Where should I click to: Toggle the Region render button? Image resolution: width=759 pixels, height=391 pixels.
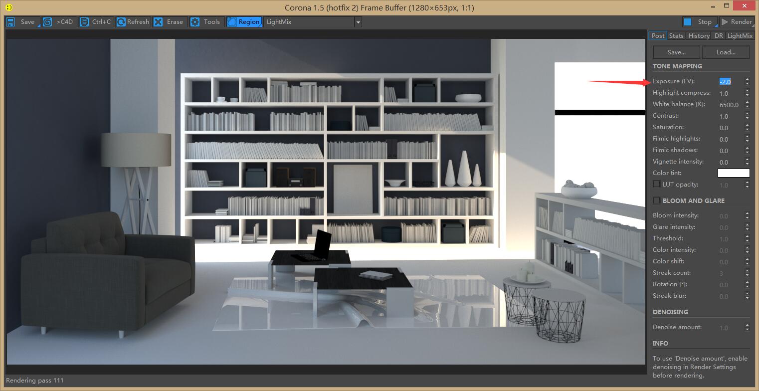pyautogui.click(x=243, y=22)
